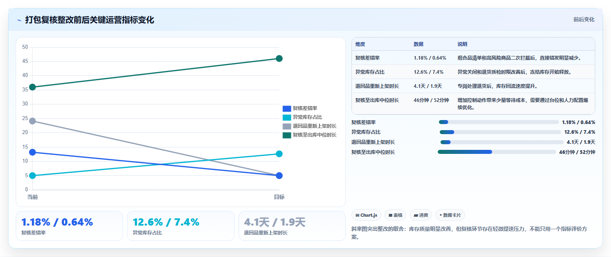Click the 异常库存占比 progress bar
The width and height of the screenshot is (611, 257).
[500, 132]
